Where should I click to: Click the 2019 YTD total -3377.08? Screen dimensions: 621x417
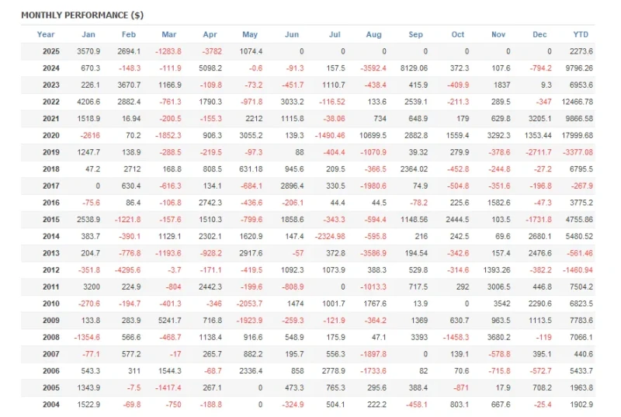(x=578, y=152)
